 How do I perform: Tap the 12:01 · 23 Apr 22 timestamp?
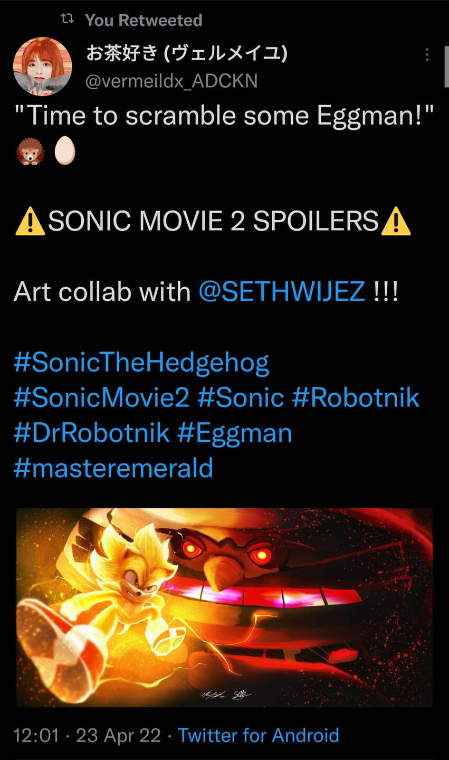point(87,735)
